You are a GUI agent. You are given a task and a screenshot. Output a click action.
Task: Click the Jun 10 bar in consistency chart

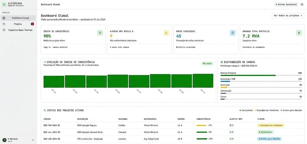pyautogui.click(x=203, y=81)
